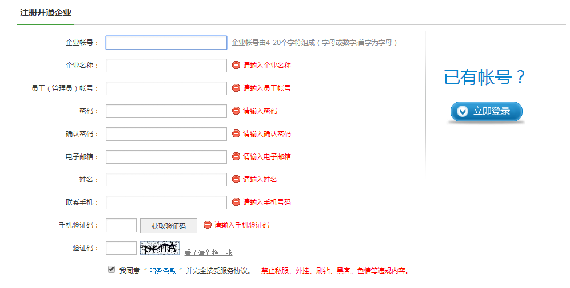This screenshot has height=288, width=570.
Task: Click the error icon beside 请输入企业名称
Action: 236,65
